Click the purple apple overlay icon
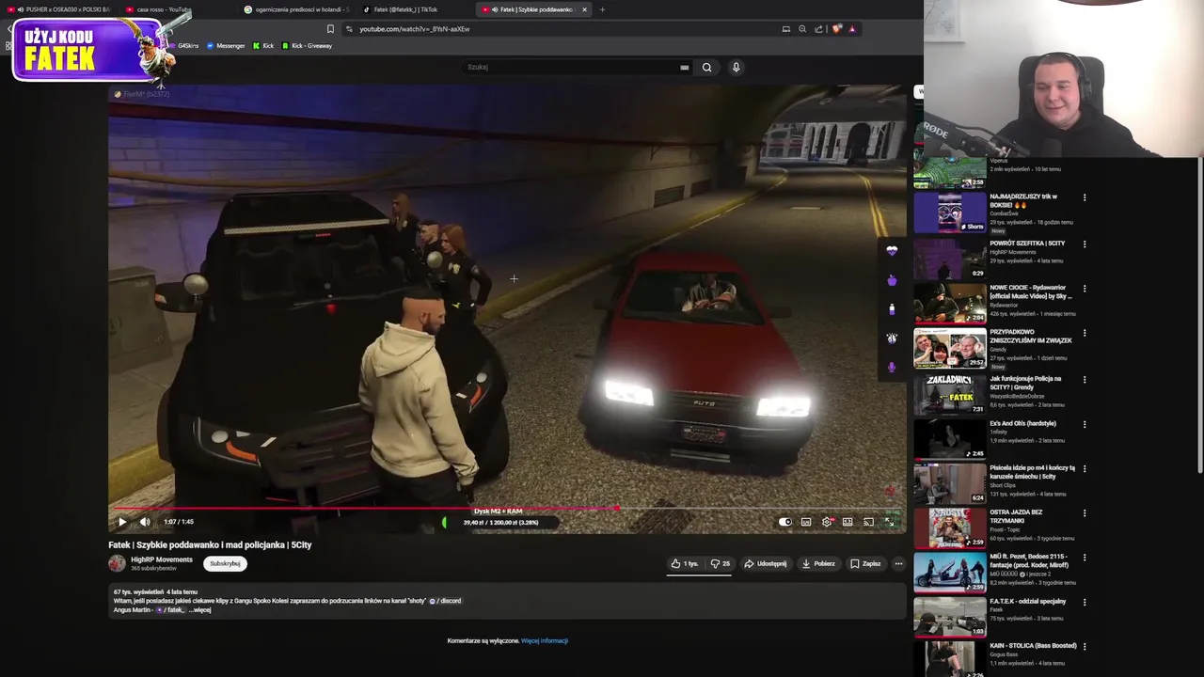Image resolution: width=1204 pixels, height=677 pixels. (892, 280)
